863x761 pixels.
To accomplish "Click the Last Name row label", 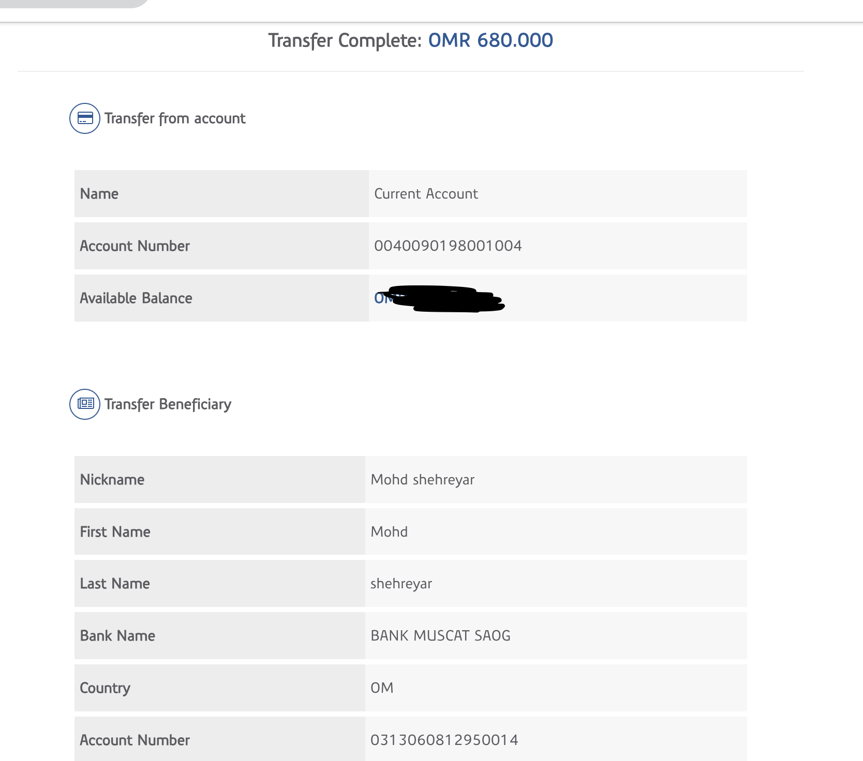I will [x=115, y=584].
